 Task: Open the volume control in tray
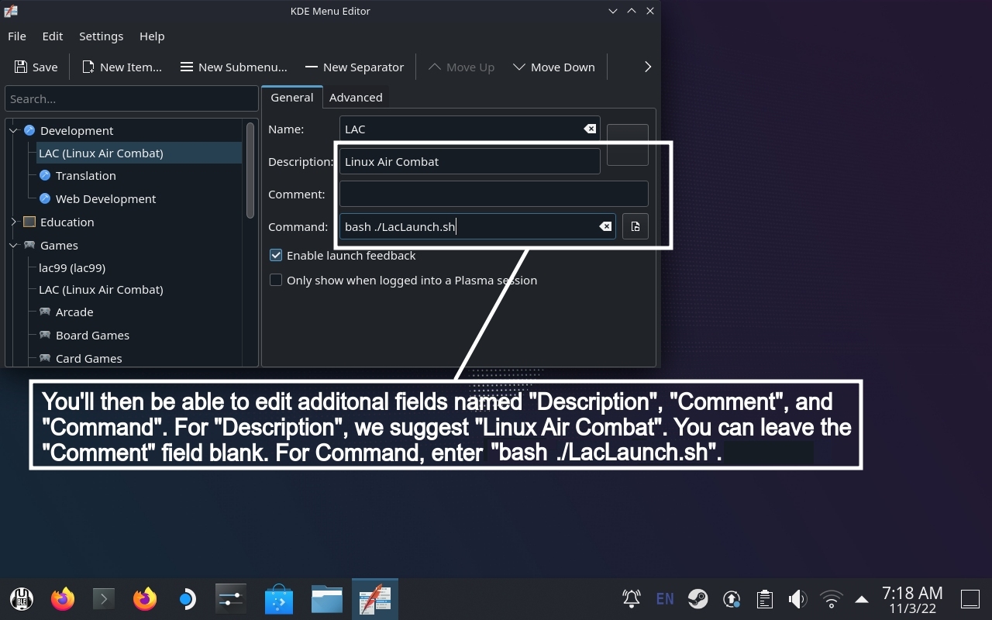(x=797, y=598)
